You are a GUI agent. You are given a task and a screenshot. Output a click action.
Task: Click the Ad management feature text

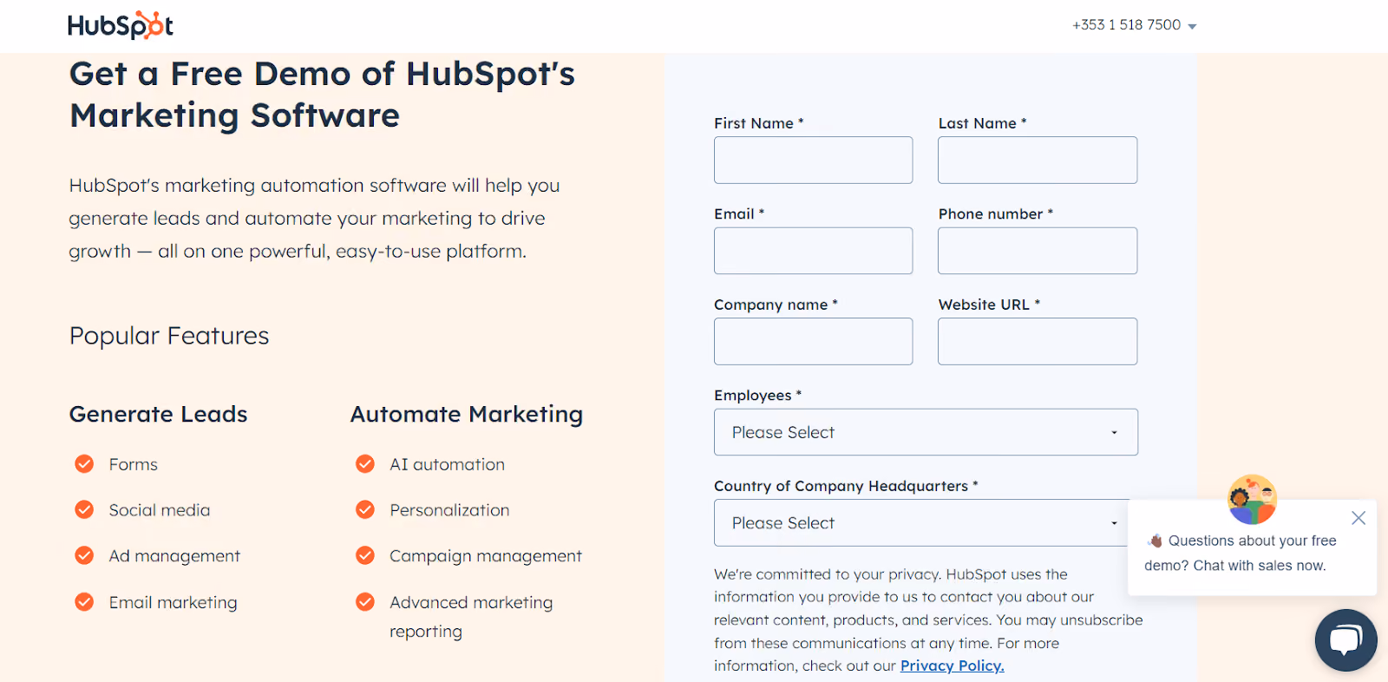click(x=174, y=556)
